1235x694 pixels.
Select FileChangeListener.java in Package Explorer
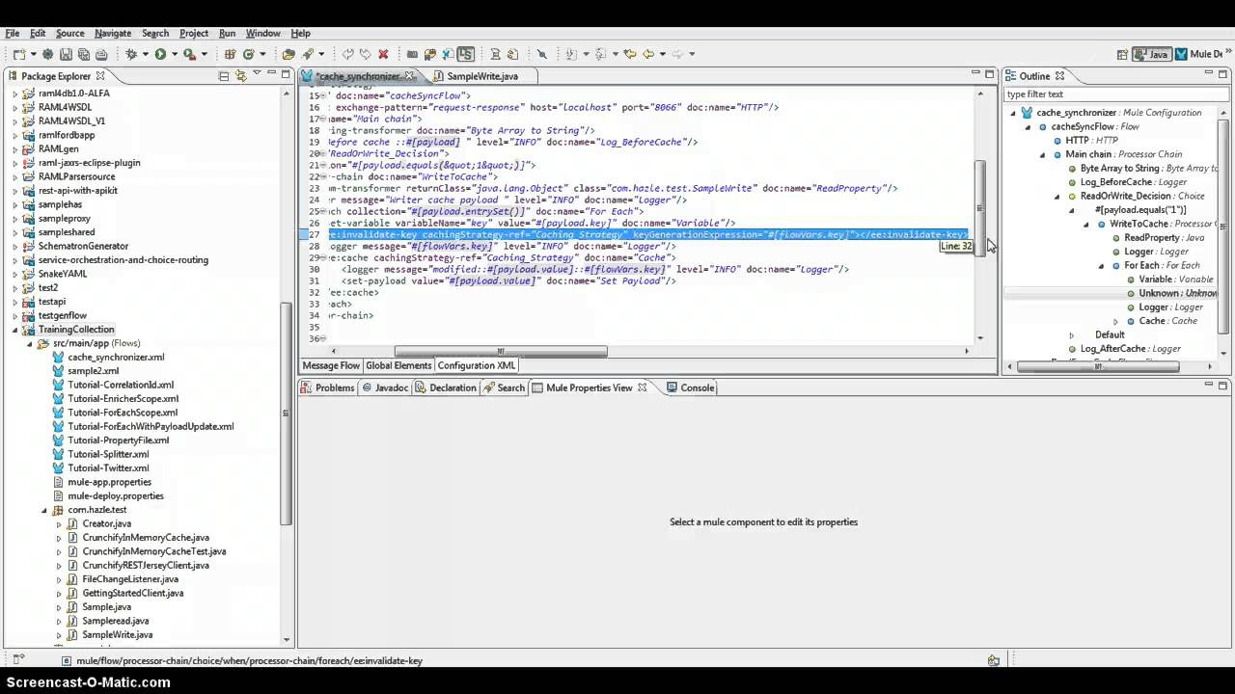click(x=130, y=579)
